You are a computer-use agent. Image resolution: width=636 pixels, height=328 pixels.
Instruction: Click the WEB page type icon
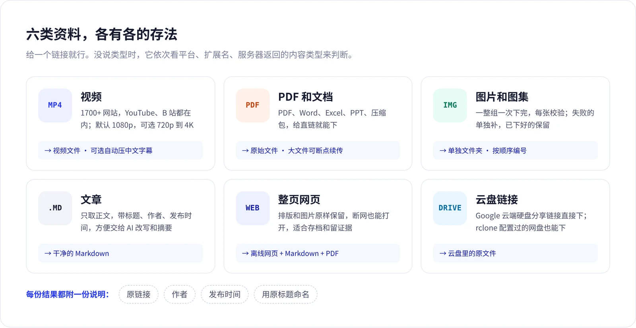[252, 208]
